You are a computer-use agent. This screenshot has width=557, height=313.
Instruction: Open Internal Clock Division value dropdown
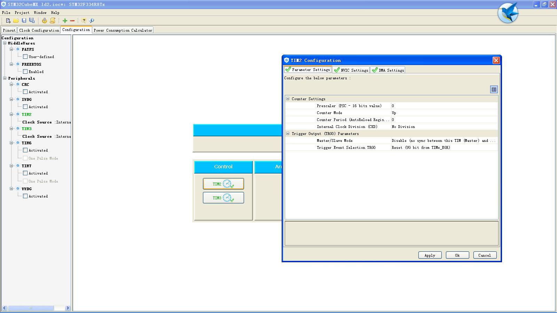click(444, 127)
